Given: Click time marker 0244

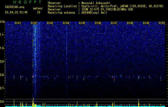Looking at the screenshot, I should pyautogui.click(x=66, y=23).
